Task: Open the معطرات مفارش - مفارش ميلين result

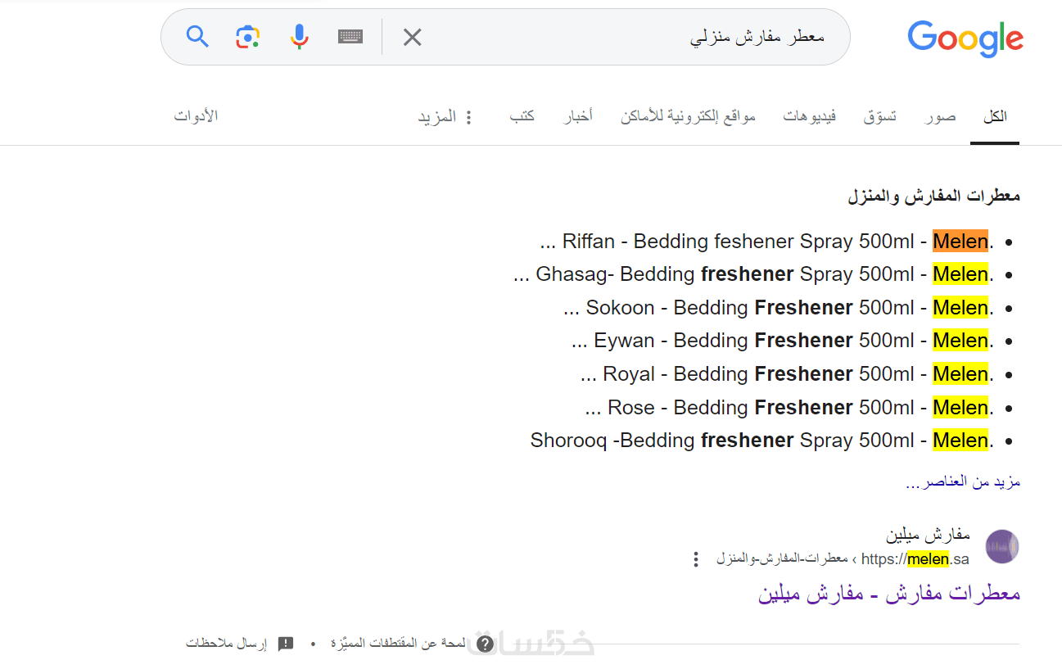Action: pos(889,594)
